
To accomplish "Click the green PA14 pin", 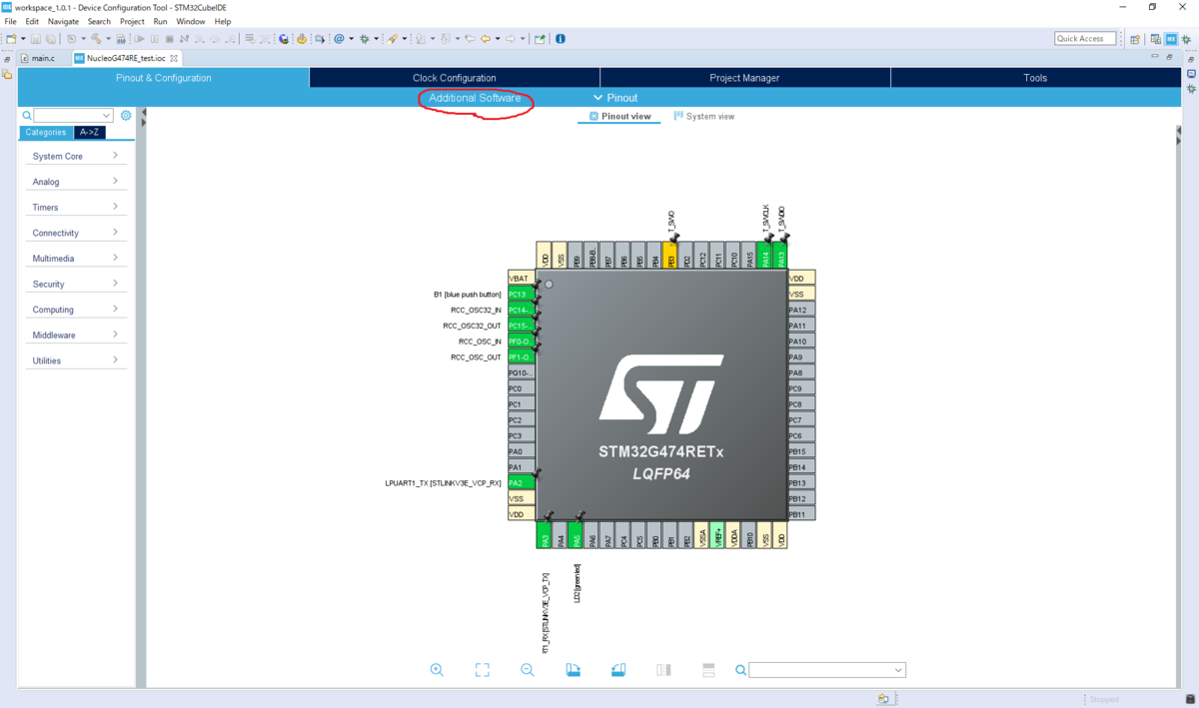I will click(x=765, y=255).
